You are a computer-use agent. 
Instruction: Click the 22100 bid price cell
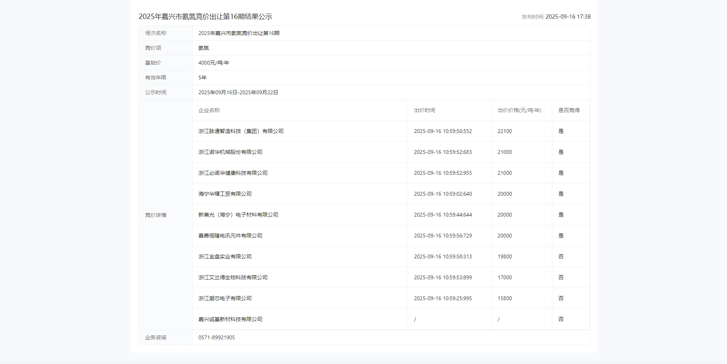(x=504, y=131)
